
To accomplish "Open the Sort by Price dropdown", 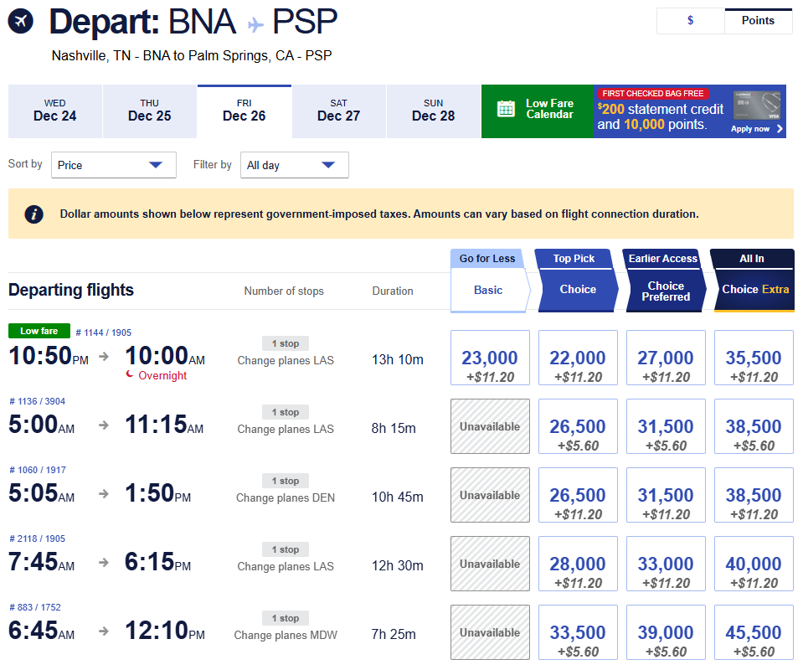I will point(114,165).
